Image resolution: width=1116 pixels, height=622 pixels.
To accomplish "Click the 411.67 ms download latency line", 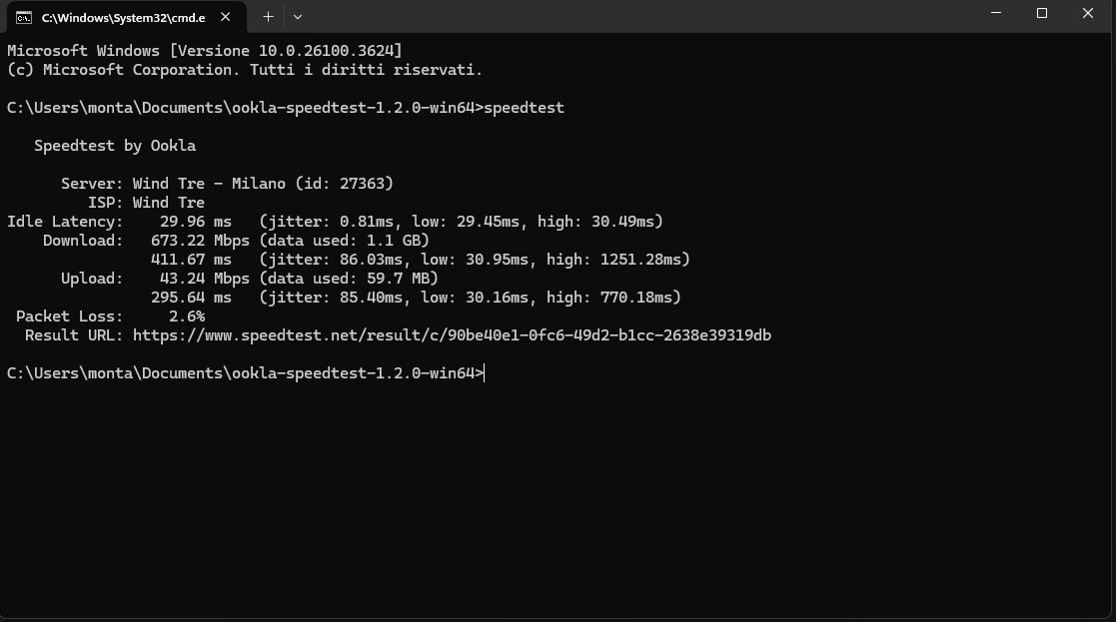I will coord(420,260).
